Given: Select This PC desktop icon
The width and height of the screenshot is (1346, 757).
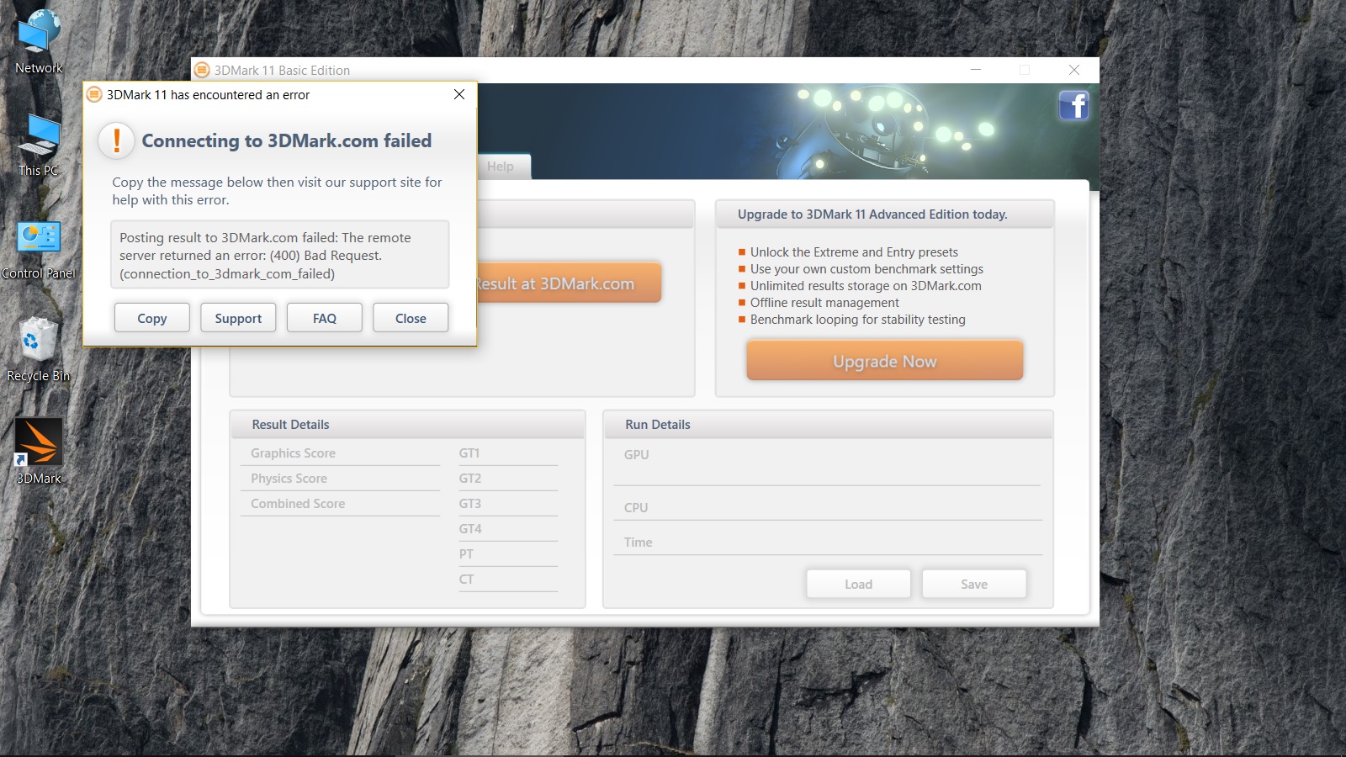Looking at the screenshot, I should [x=39, y=145].
